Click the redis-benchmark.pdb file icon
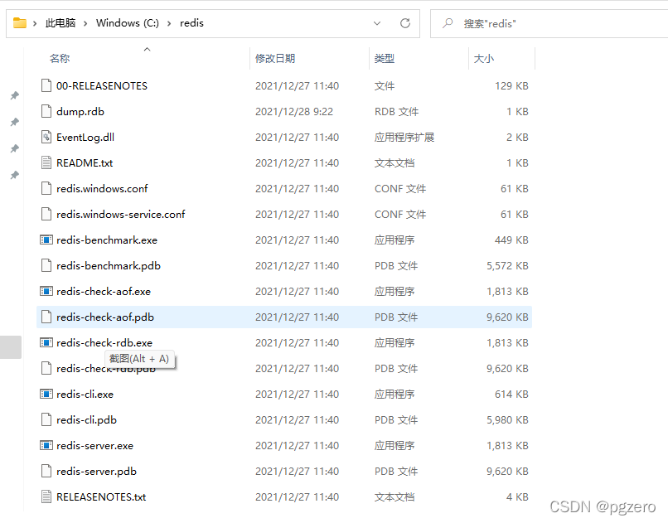Viewport: 668px width, 523px height. point(46,266)
